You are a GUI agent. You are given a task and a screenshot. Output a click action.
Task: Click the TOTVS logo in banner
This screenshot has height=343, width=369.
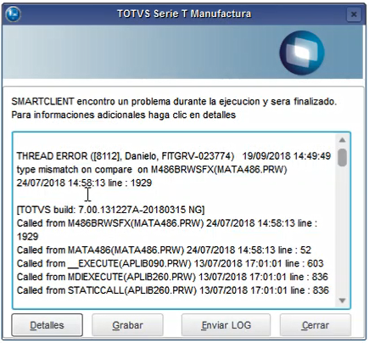pos(302,53)
